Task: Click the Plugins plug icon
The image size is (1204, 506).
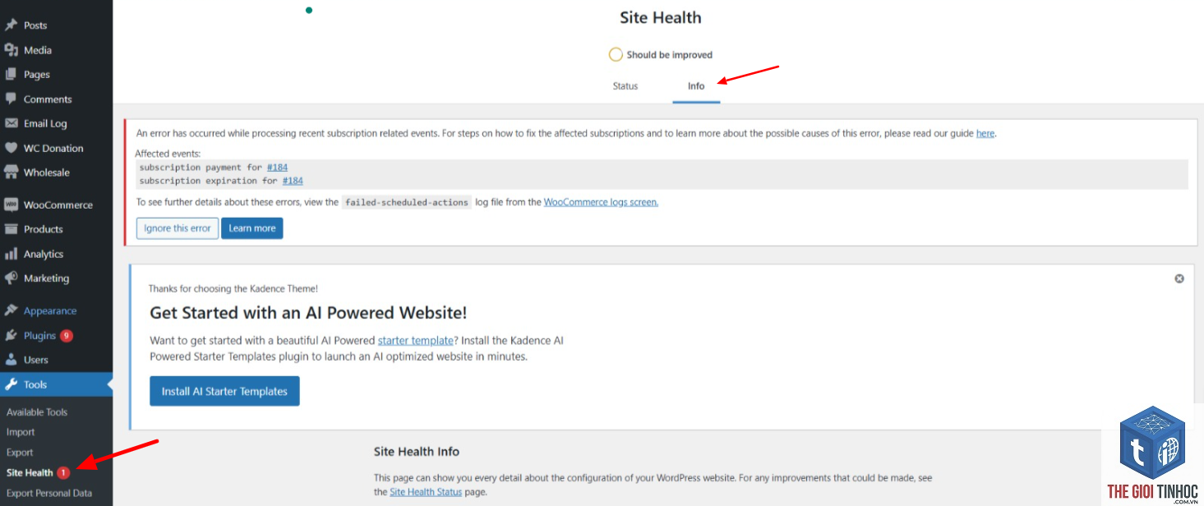Action: click(11, 335)
